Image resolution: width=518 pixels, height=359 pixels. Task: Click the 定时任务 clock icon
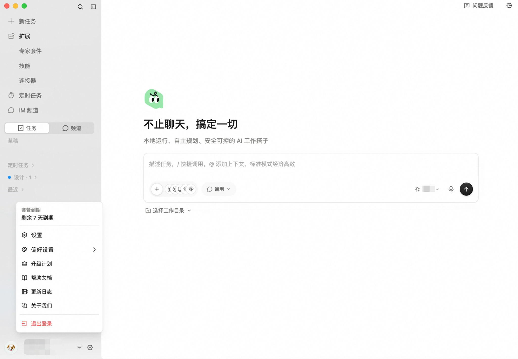tap(11, 95)
